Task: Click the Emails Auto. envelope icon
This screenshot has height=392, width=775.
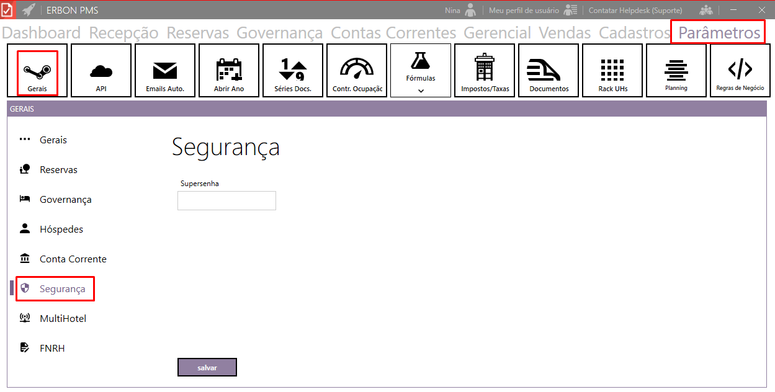Action: click(165, 71)
